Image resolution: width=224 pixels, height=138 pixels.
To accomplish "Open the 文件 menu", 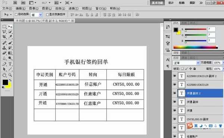I will pos(7,9).
